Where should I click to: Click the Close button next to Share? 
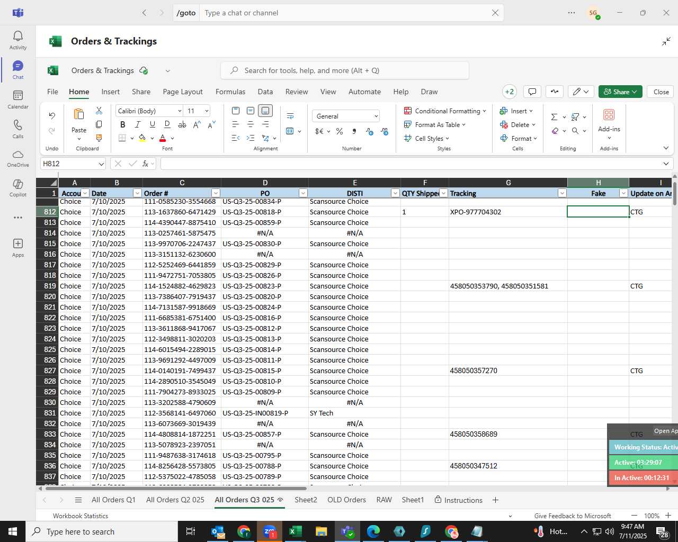(x=661, y=92)
